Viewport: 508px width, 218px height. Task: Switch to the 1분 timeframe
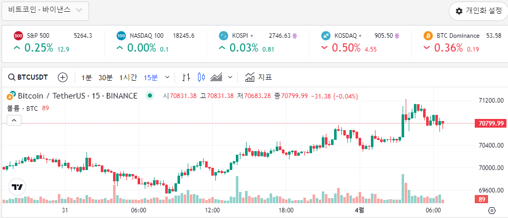coord(86,78)
